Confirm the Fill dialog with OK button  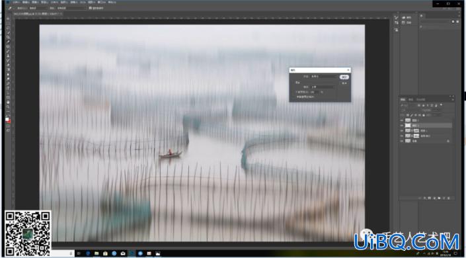(x=344, y=77)
